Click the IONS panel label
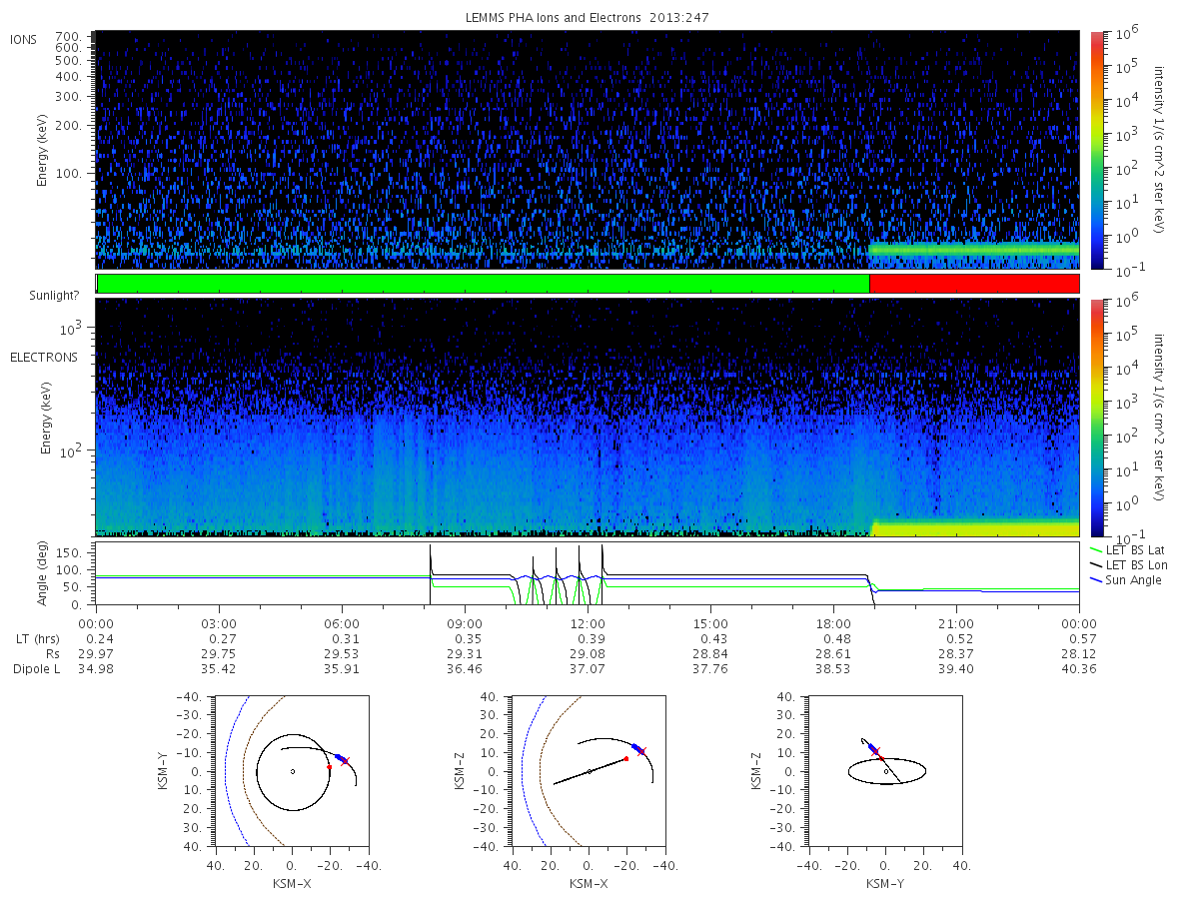This screenshot has height=899, width=1199. pos(24,40)
